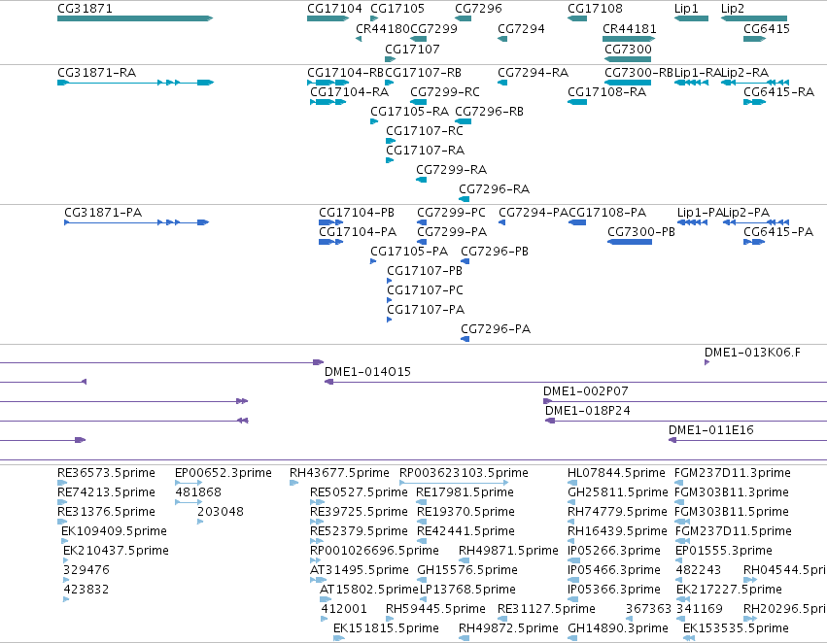Select transcript CG7296-RA
Viewport: 827px width, 643px height.
[465, 199]
